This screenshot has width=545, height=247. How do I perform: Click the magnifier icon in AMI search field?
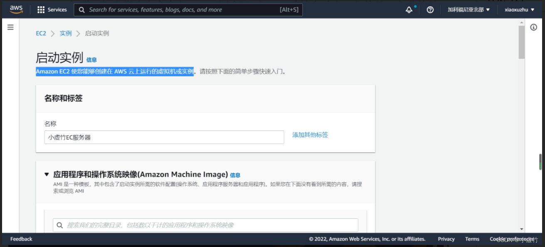[60, 225]
